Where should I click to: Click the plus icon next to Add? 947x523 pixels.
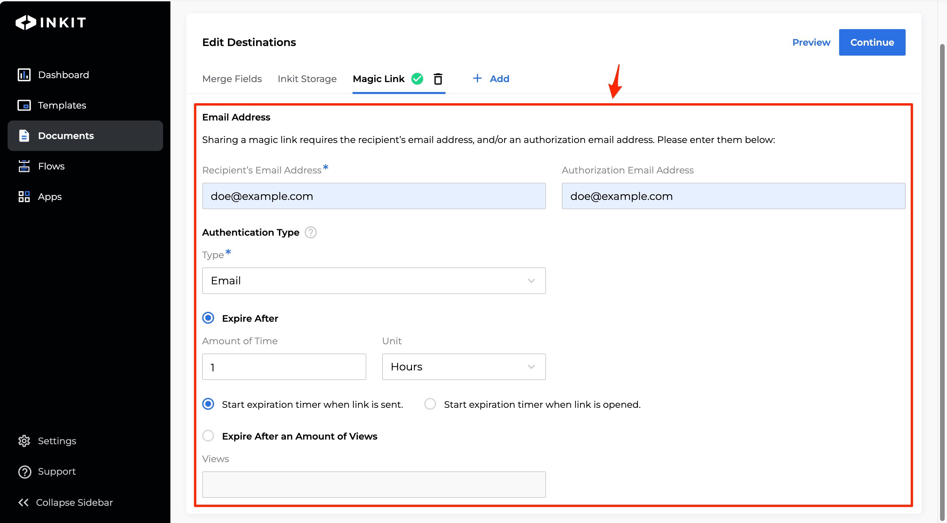(477, 78)
